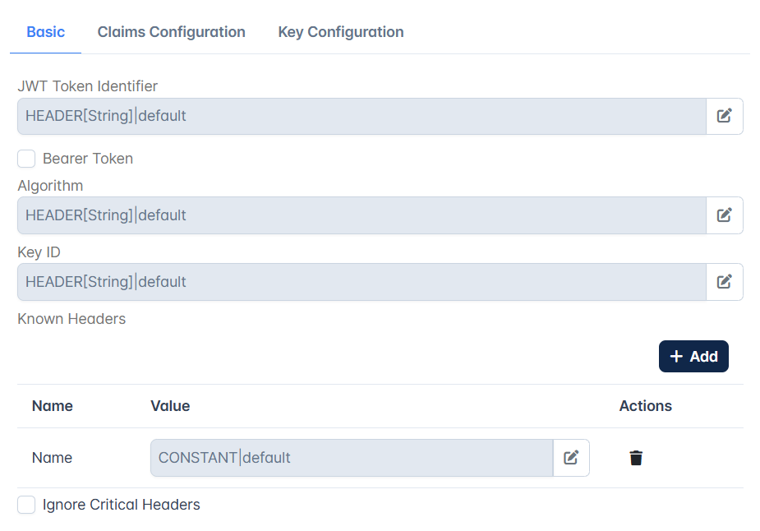The width and height of the screenshot is (760, 531).
Task: Click the CONSTANT|default value field
Action: coord(352,458)
